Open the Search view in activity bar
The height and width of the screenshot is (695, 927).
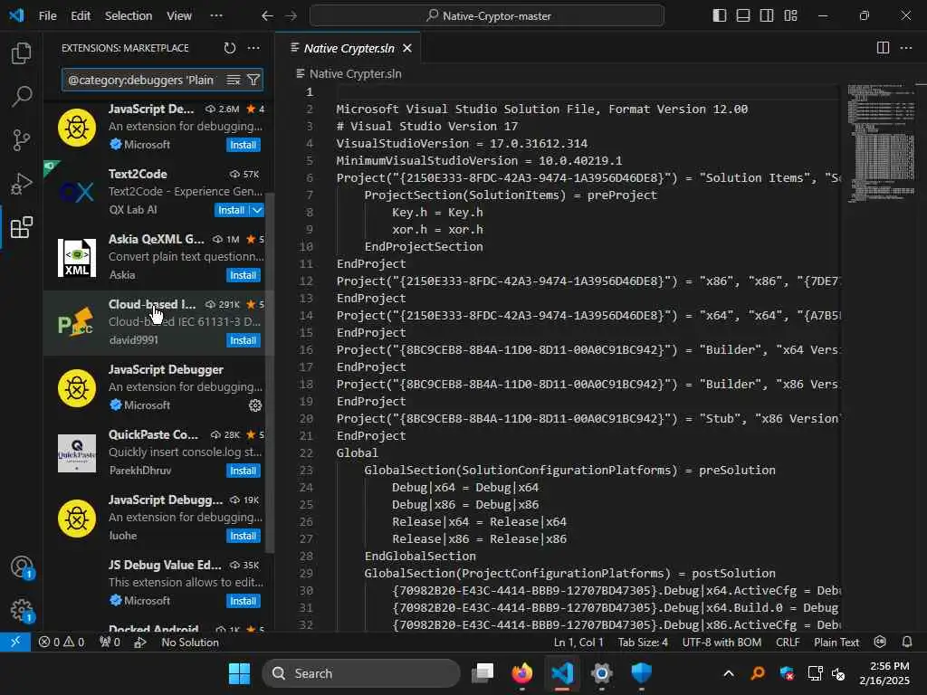[x=22, y=96]
